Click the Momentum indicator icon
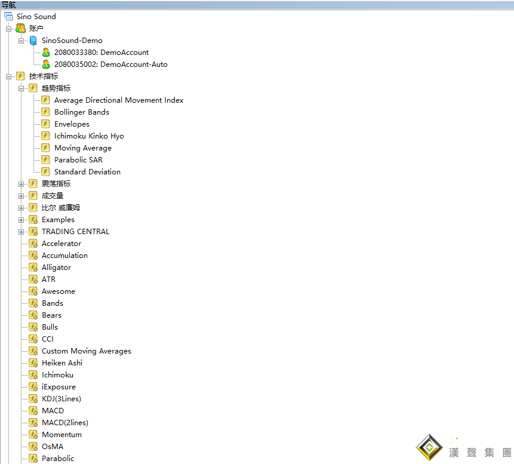Viewport: 514px width, 464px height. [33, 435]
